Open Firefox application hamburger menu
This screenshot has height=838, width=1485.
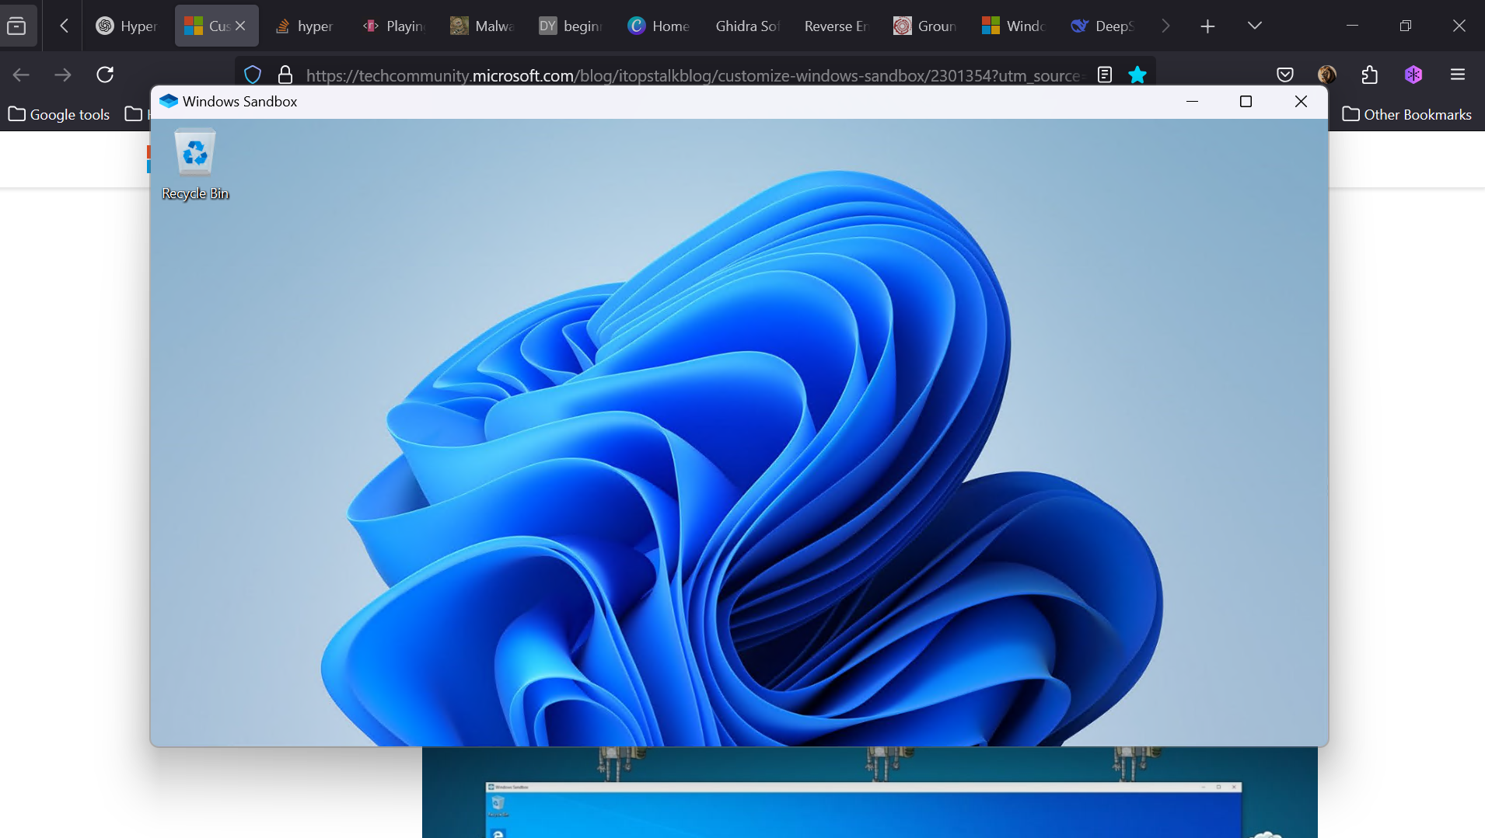coord(1458,75)
